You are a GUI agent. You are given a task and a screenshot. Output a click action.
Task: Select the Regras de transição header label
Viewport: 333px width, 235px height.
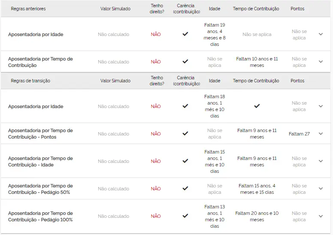coord(30,81)
